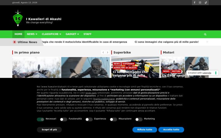Enable the Funzionalità cookie switch

coord(64,119)
